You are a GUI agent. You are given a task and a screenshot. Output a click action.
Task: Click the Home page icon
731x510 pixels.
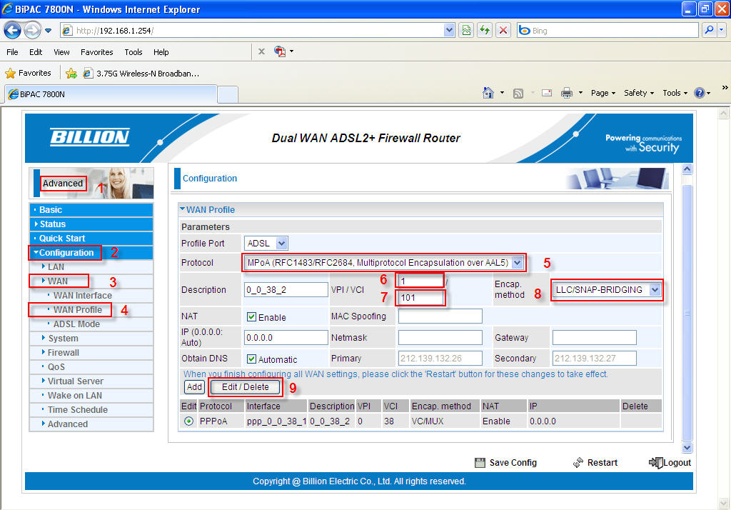[488, 93]
